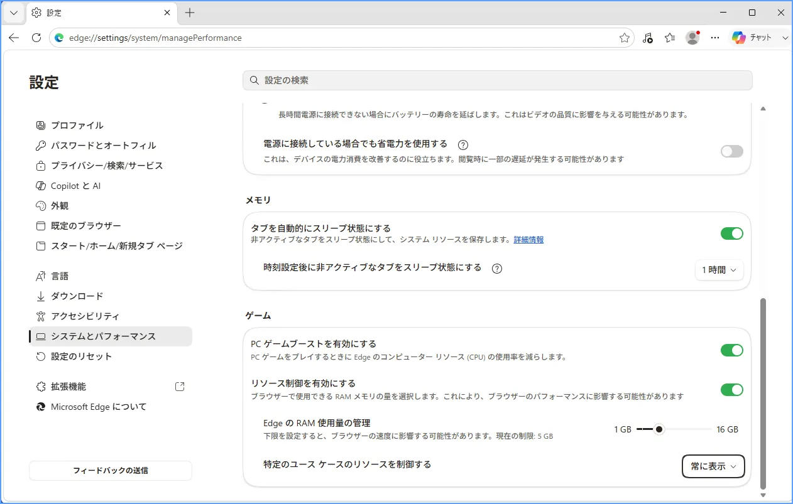Click help icon beside 時刻設定後に非アクティブなタブ
This screenshot has height=504, width=793.
[497, 269]
